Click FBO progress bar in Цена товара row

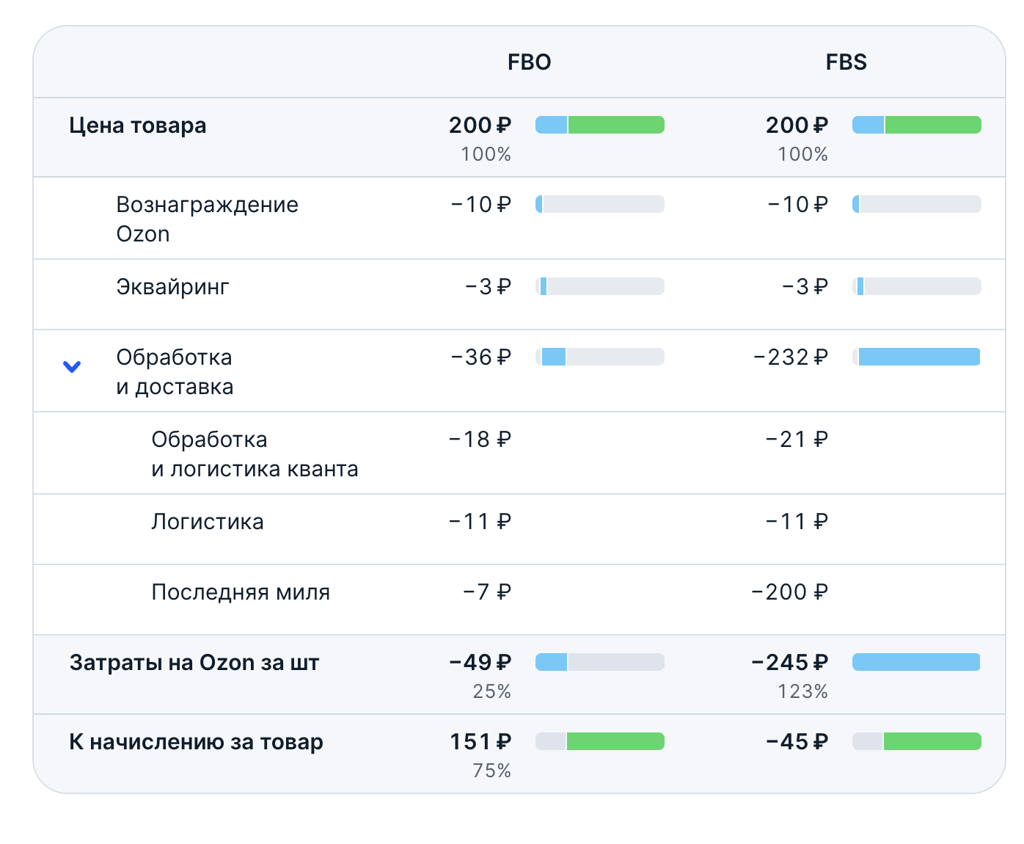pyautogui.click(x=599, y=125)
